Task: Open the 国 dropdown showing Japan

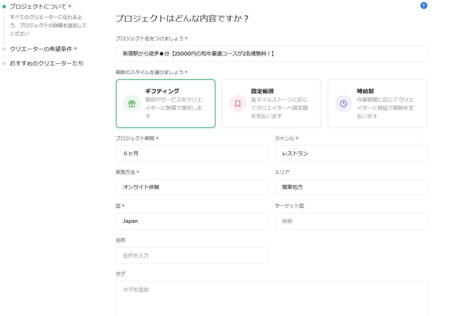Action: pyautogui.click(x=192, y=221)
